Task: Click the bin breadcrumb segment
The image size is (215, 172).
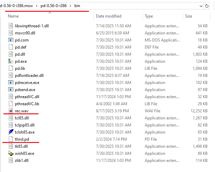Action: click(77, 6)
